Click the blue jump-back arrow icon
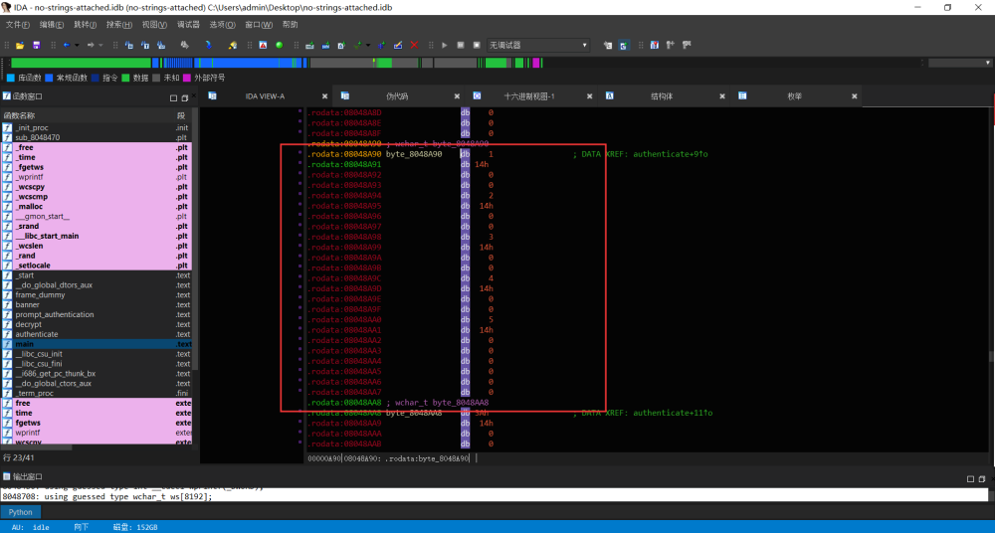Viewport: 995px width, 533px height. [66, 45]
